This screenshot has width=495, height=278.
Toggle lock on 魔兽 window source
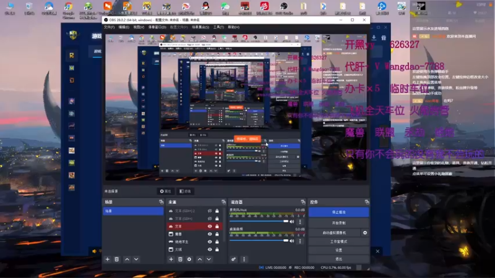pos(217,234)
